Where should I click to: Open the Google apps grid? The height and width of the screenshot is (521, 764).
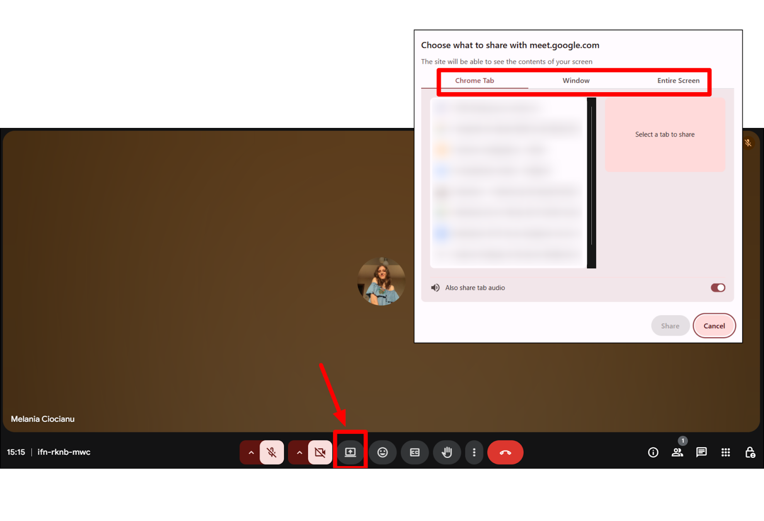(x=725, y=452)
